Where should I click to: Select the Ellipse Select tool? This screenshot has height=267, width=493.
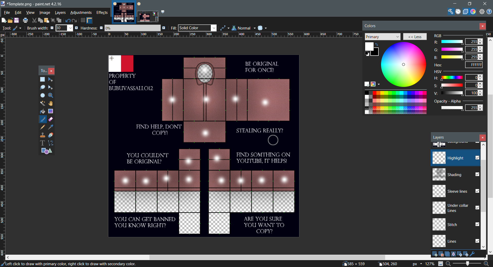(43, 95)
